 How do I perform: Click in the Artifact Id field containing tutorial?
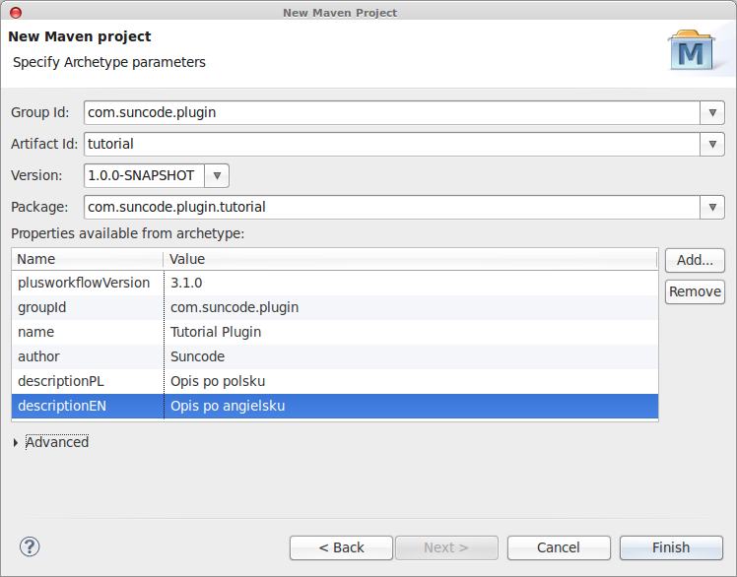tap(392, 144)
